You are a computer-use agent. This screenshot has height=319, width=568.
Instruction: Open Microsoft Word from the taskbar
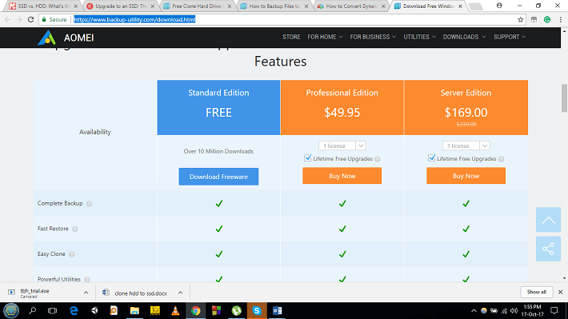(277, 311)
